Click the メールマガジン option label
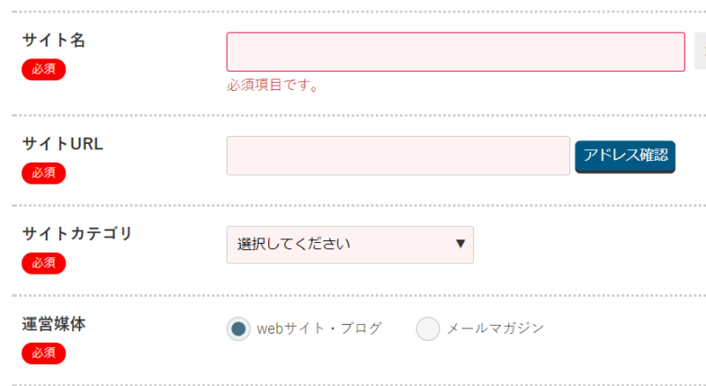The width and height of the screenshot is (706, 386). [x=495, y=329]
